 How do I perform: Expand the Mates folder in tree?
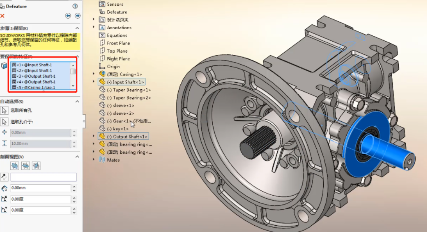tap(94, 160)
